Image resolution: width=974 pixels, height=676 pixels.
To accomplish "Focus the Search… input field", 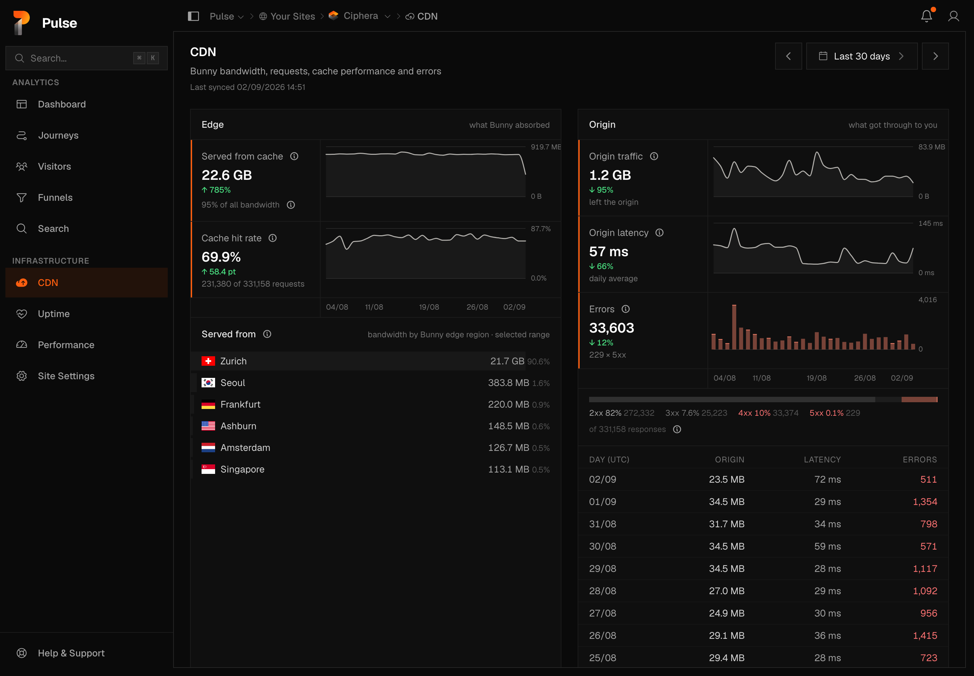I will point(87,58).
